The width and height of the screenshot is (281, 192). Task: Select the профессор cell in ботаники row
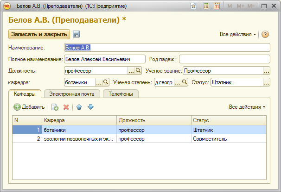154,130
